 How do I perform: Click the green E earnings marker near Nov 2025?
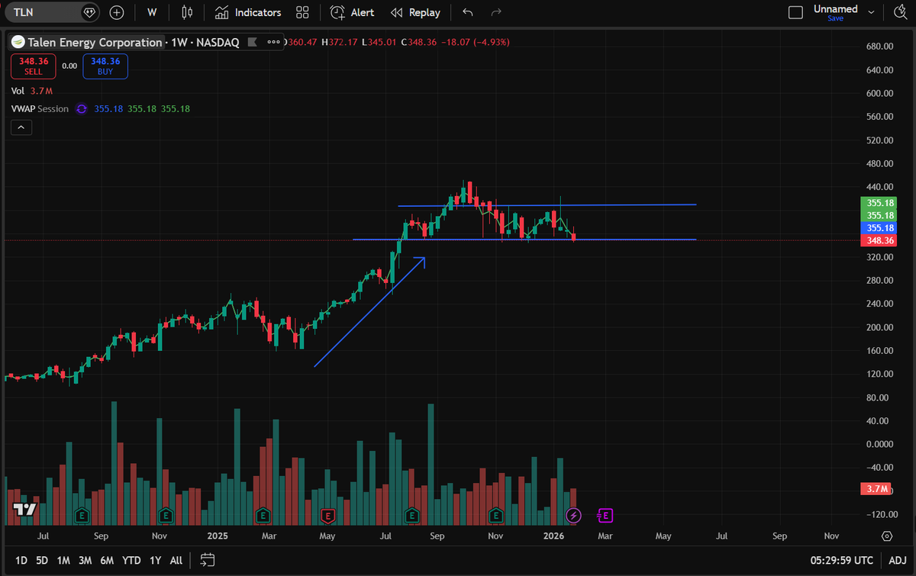tap(496, 516)
